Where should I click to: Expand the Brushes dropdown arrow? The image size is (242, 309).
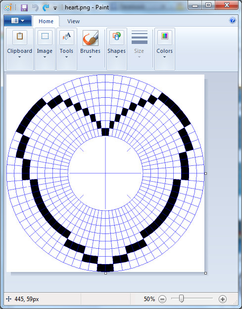[90, 57]
